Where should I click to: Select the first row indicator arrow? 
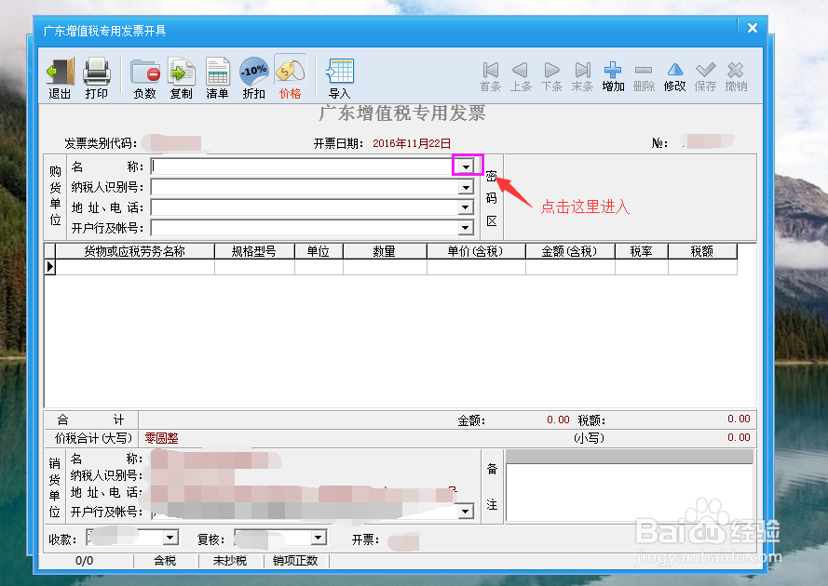pos(49,266)
